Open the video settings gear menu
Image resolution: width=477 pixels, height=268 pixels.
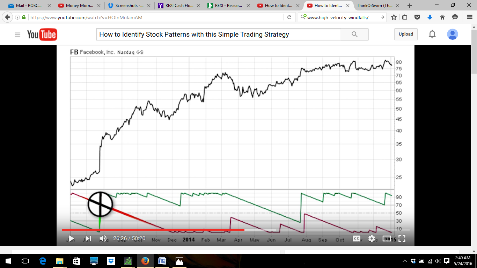click(372, 239)
